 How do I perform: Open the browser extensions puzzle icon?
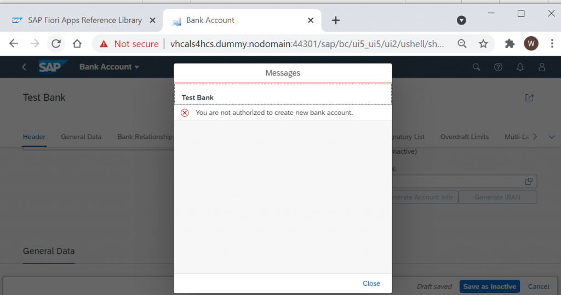(510, 44)
